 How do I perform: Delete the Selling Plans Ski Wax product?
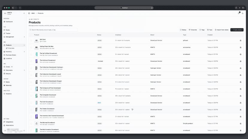click(241, 47)
